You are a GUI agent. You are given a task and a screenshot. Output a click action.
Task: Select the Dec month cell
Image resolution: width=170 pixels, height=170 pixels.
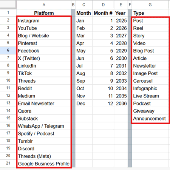click(x=84, y=103)
